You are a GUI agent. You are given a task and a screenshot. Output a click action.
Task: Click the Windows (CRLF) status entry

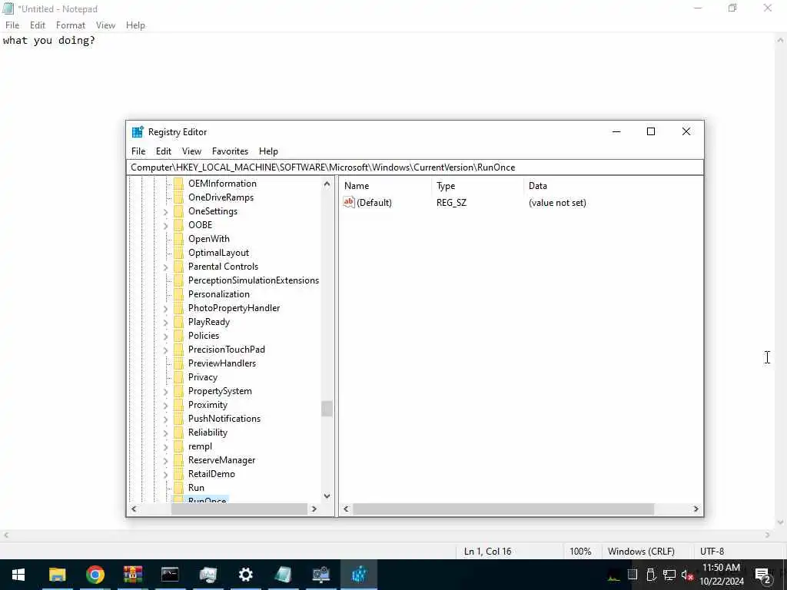pyautogui.click(x=641, y=552)
